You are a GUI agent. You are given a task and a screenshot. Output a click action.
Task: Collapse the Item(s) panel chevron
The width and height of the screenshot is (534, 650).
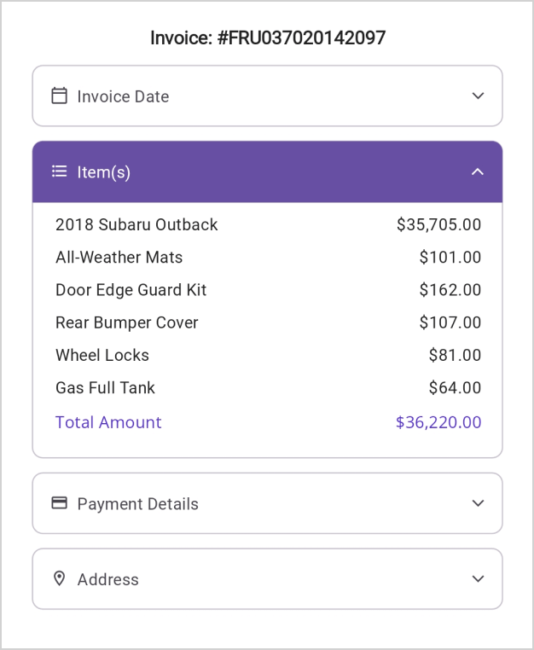pyautogui.click(x=478, y=171)
